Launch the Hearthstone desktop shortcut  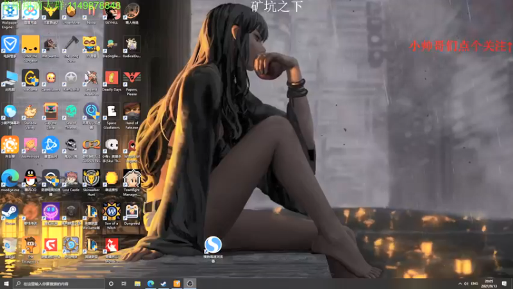coord(71,247)
